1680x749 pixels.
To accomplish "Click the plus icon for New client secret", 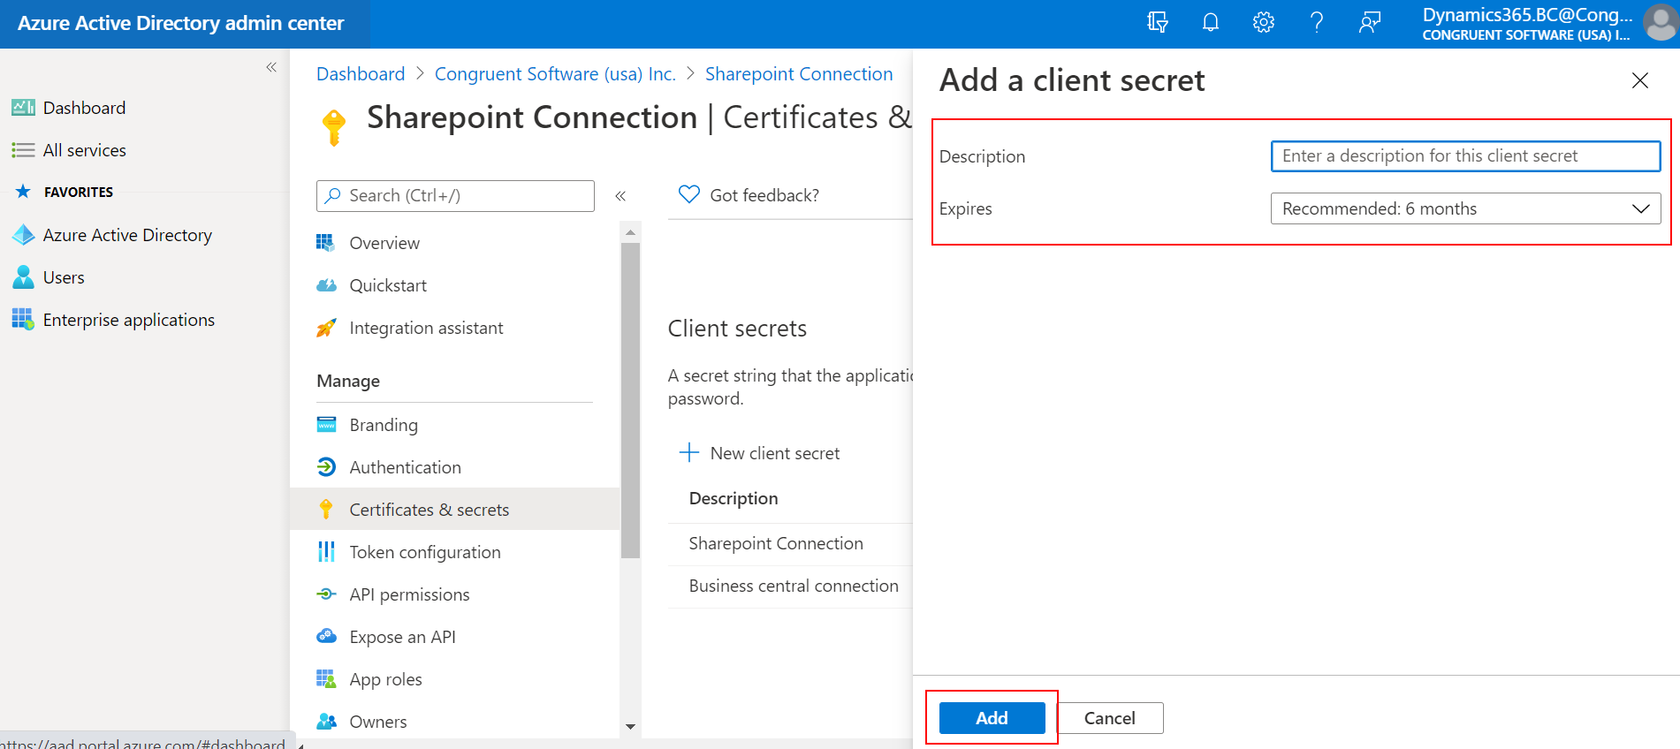I will point(689,453).
